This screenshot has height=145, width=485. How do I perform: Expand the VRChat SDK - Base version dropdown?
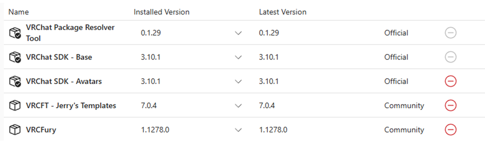[238, 57]
